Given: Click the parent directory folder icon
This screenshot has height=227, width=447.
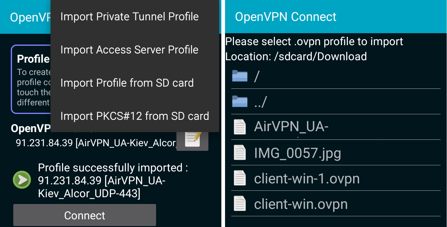Looking at the screenshot, I should [240, 101].
